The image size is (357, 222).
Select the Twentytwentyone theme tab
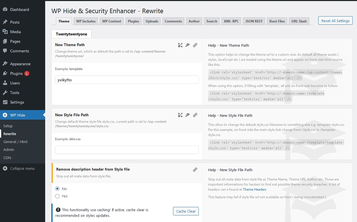point(72,34)
